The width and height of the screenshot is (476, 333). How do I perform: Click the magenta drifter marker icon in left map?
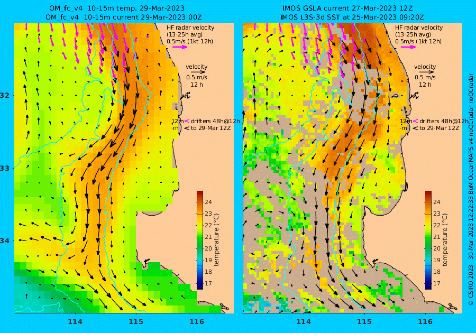tap(187, 121)
